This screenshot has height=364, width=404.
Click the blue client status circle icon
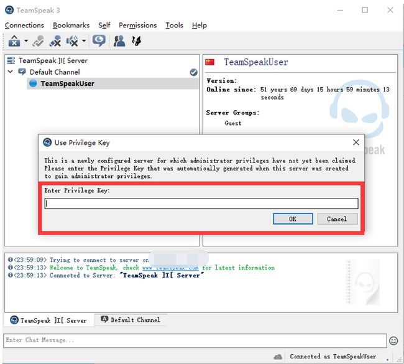point(33,83)
